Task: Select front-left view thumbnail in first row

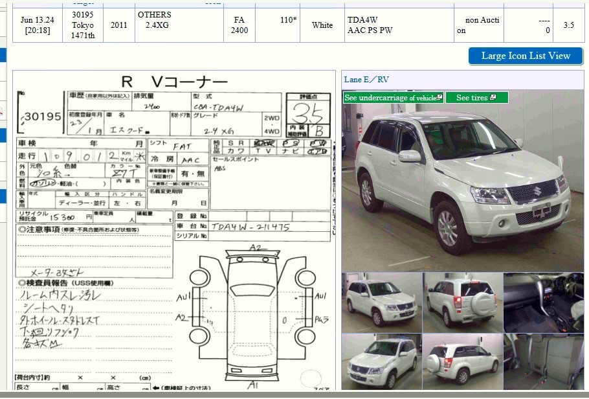Action: tap(382, 302)
